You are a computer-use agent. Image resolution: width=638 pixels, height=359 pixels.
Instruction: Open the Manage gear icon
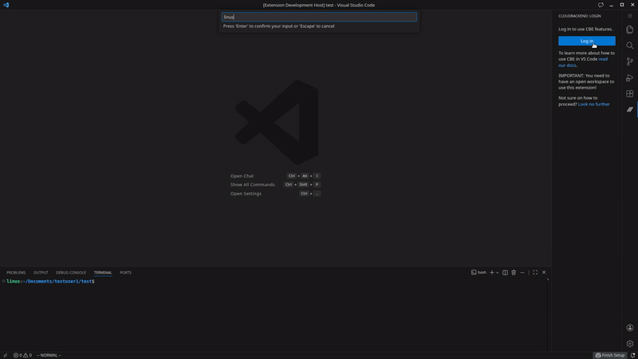click(629, 344)
